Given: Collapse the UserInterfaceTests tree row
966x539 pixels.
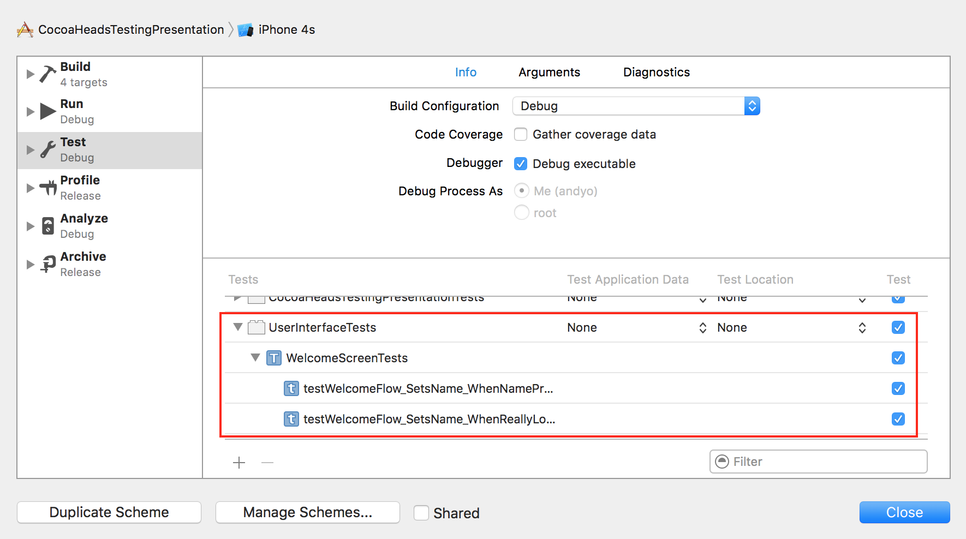Looking at the screenshot, I should click(x=238, y=327).
